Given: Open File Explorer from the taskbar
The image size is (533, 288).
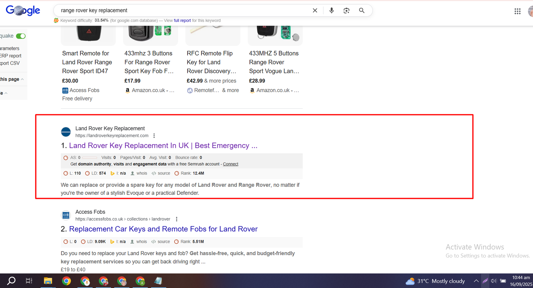Looking at the screenshot, I should point(48,281).
